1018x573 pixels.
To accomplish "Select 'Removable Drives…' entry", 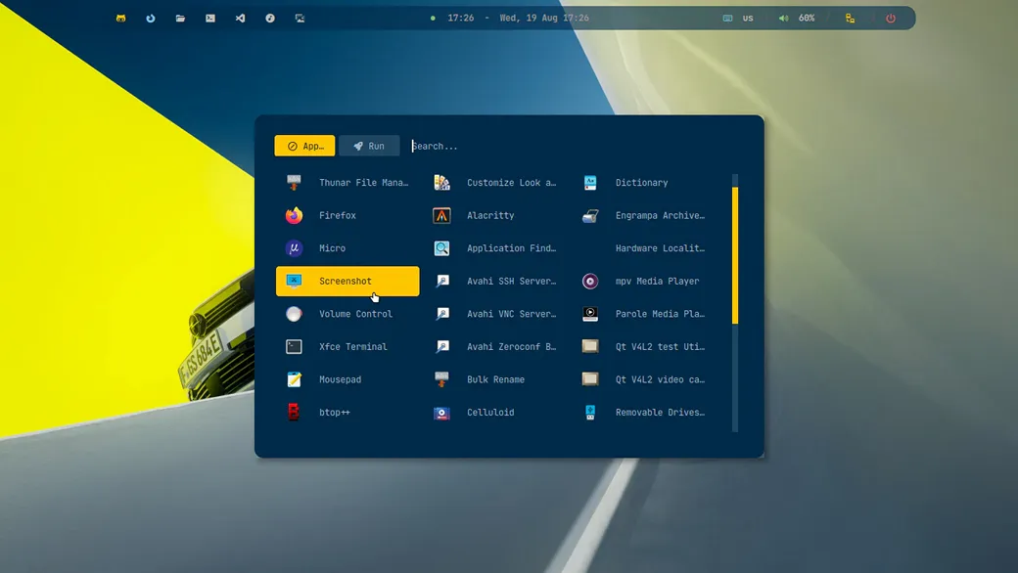I will coord(644,413).
